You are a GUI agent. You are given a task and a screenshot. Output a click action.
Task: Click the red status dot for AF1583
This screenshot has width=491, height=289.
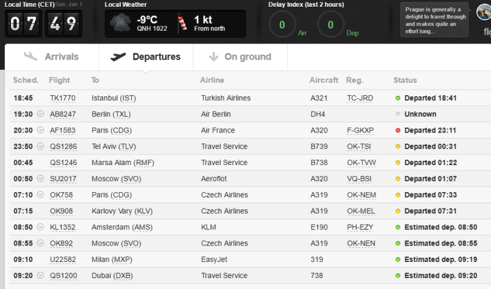click(x=398, y=130)
